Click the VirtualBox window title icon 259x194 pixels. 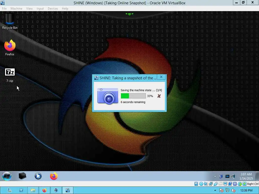coord(3,3)
